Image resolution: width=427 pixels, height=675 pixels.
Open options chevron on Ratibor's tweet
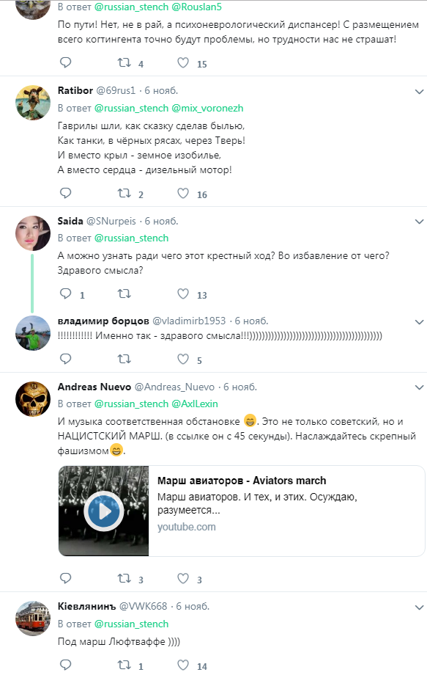tap(419, 92)
